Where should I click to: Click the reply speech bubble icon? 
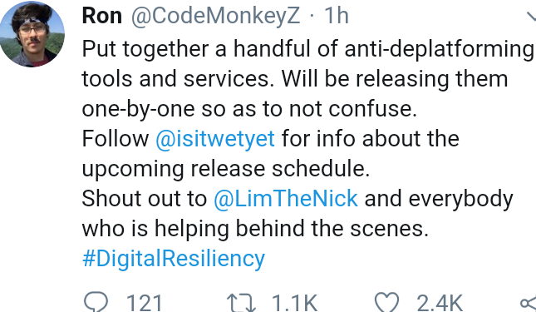pos(96,302)
